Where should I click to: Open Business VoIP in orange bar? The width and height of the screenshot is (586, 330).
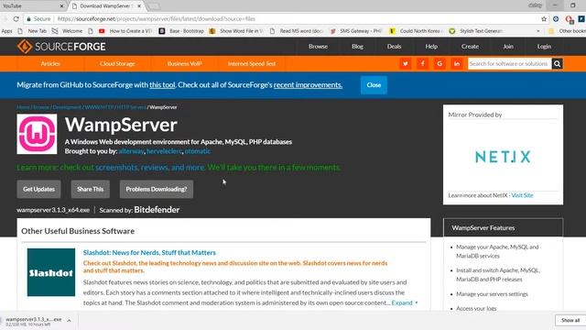(x=185, y=64)
